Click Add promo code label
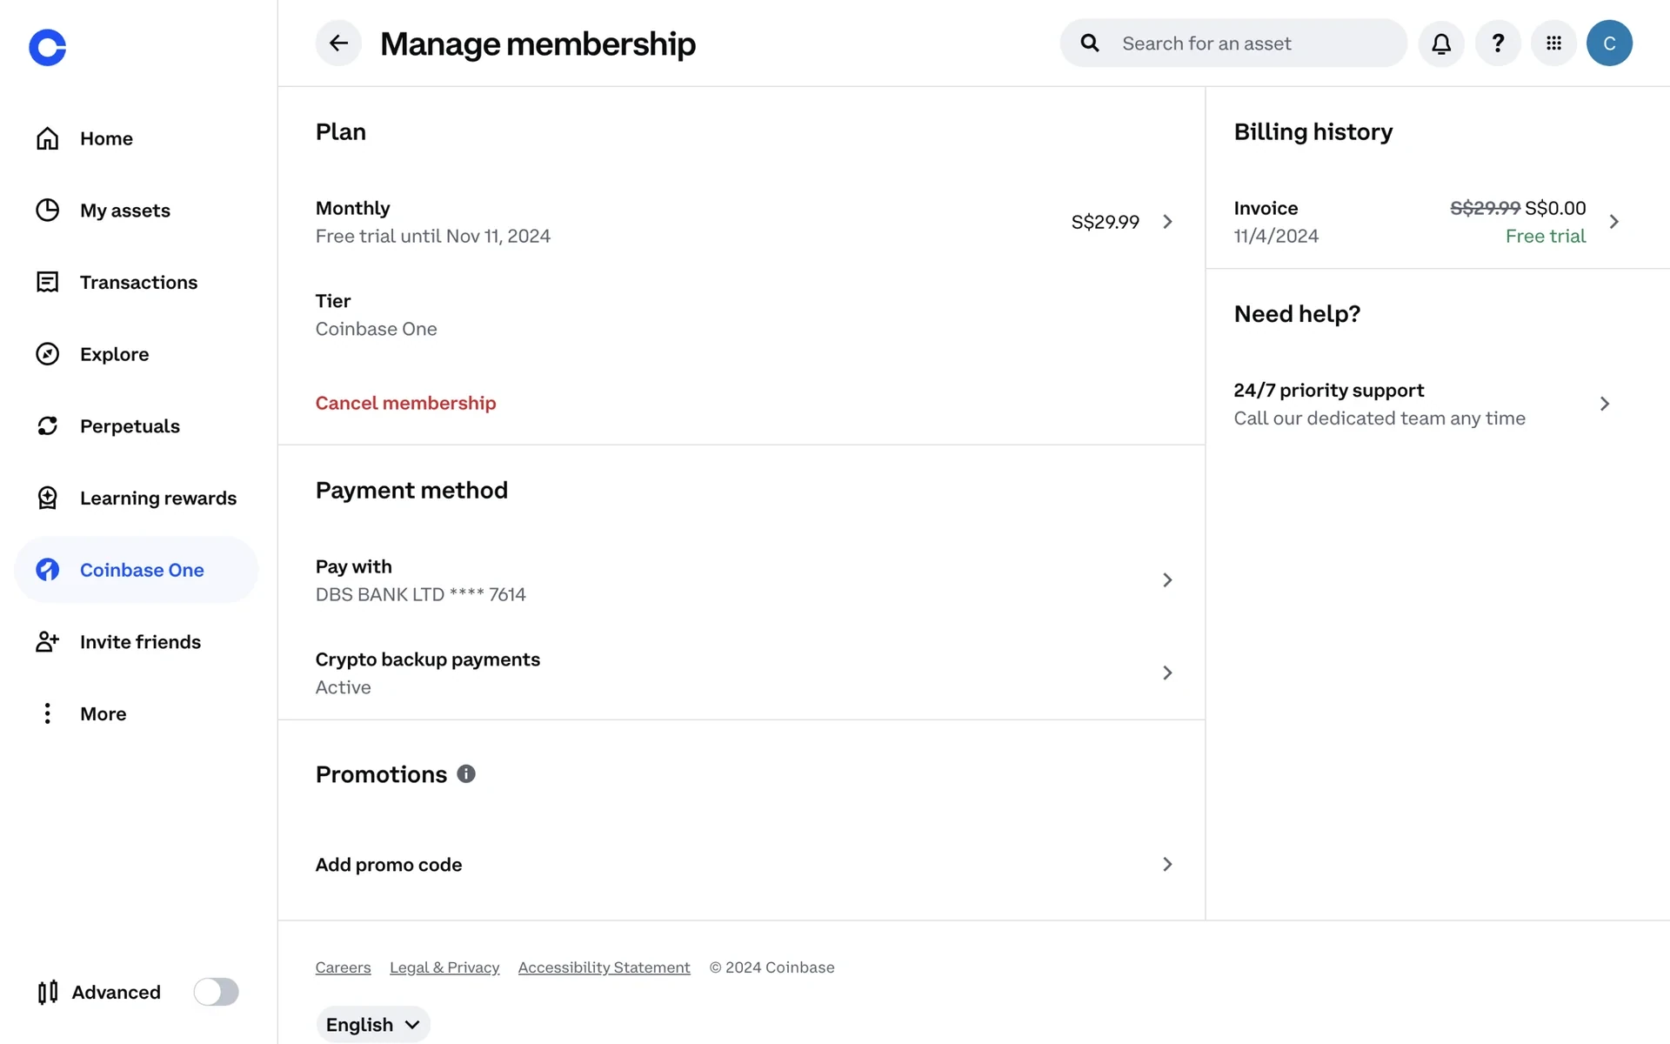Screen dimensions: 1670x1044 [x=389, y=864]
